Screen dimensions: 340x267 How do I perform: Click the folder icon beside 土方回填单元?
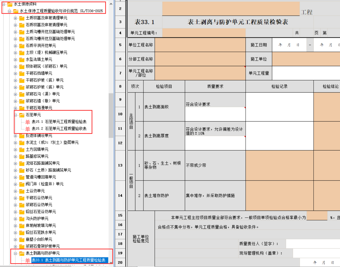[x=22, y=150]
